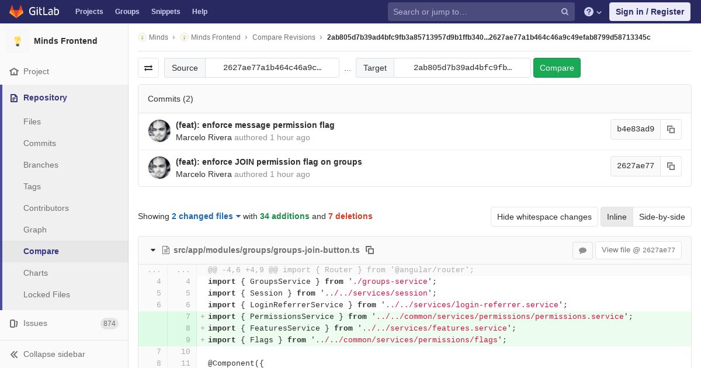Copy commit SHA b4e83ad9
Image resolution: width=701 pixels, height=368 pixels.
pos(671,129)
